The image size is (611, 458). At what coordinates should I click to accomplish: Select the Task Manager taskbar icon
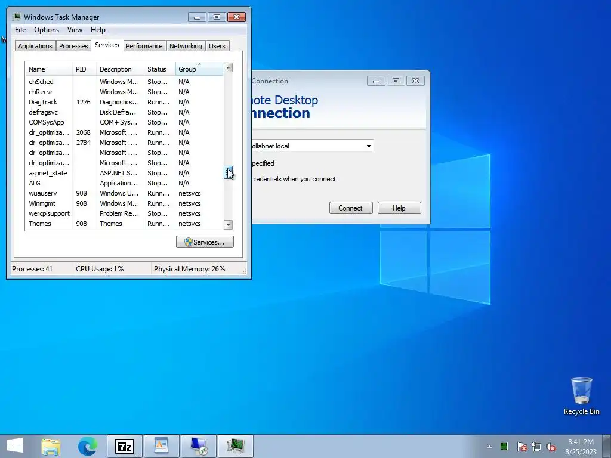[235, 446]
